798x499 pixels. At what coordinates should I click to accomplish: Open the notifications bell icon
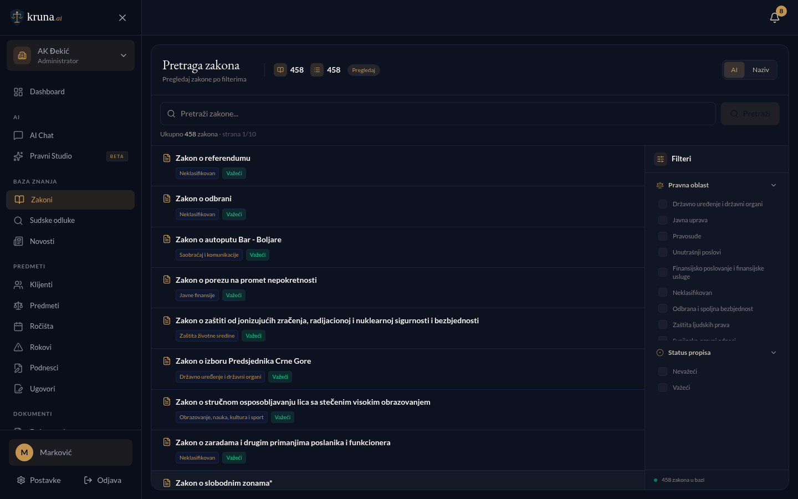pos(775,17)
